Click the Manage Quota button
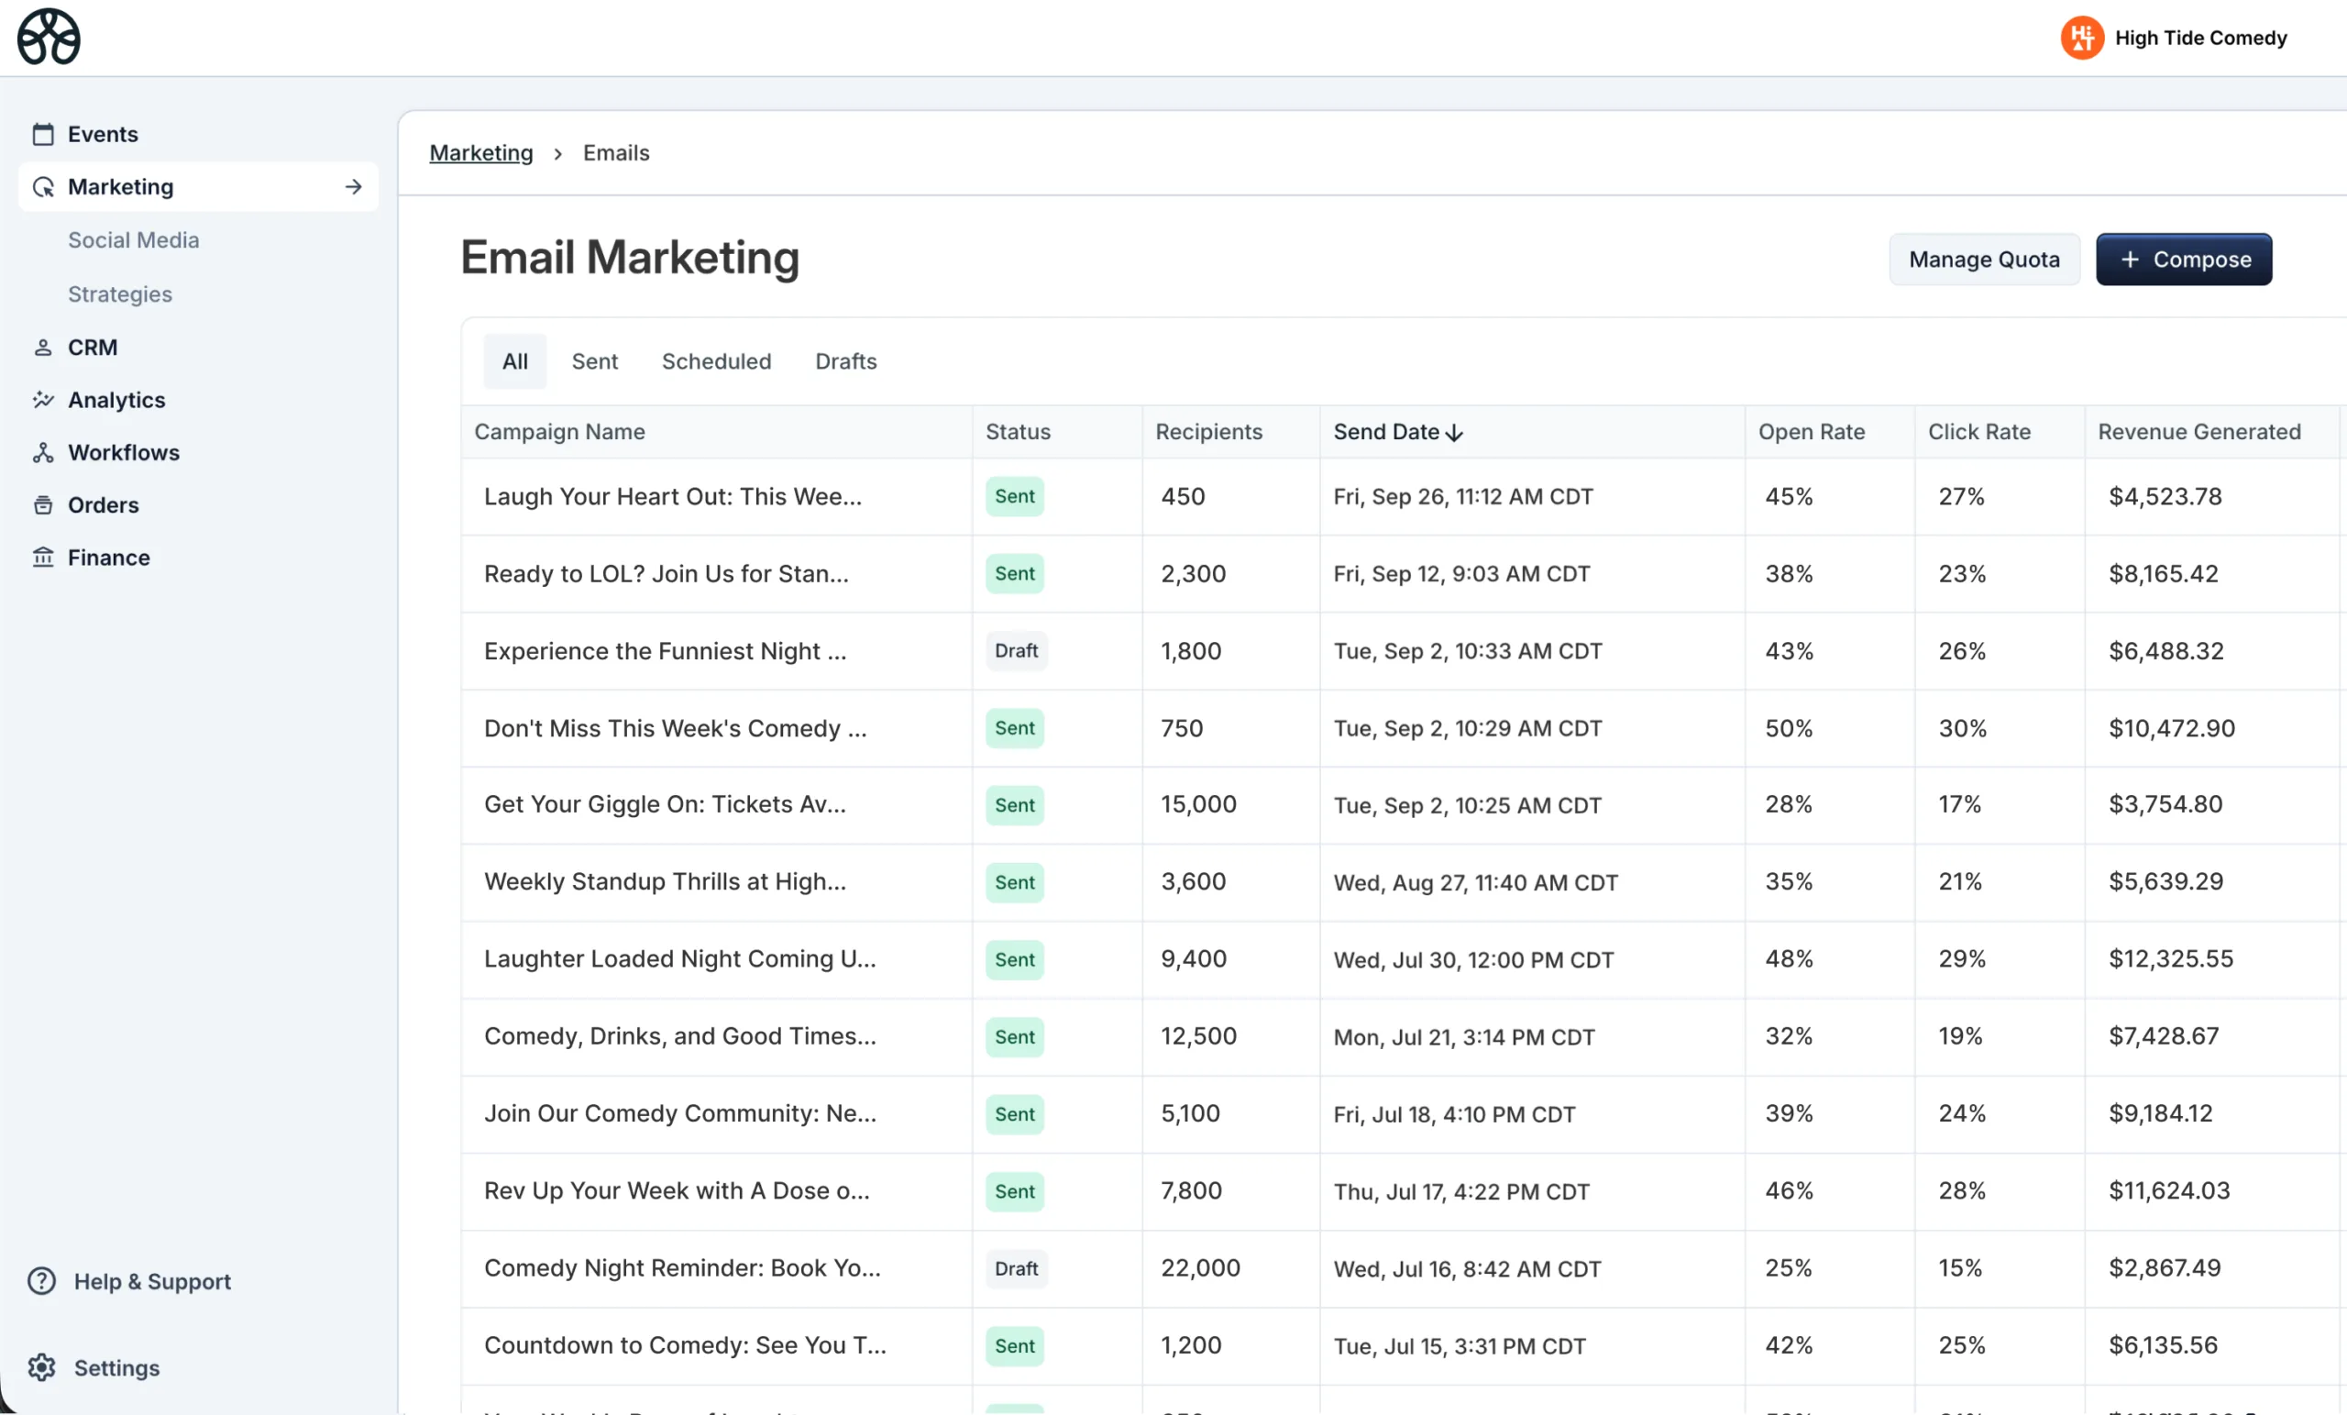Screen dimensions: 2347x1415 (1983, 260)
